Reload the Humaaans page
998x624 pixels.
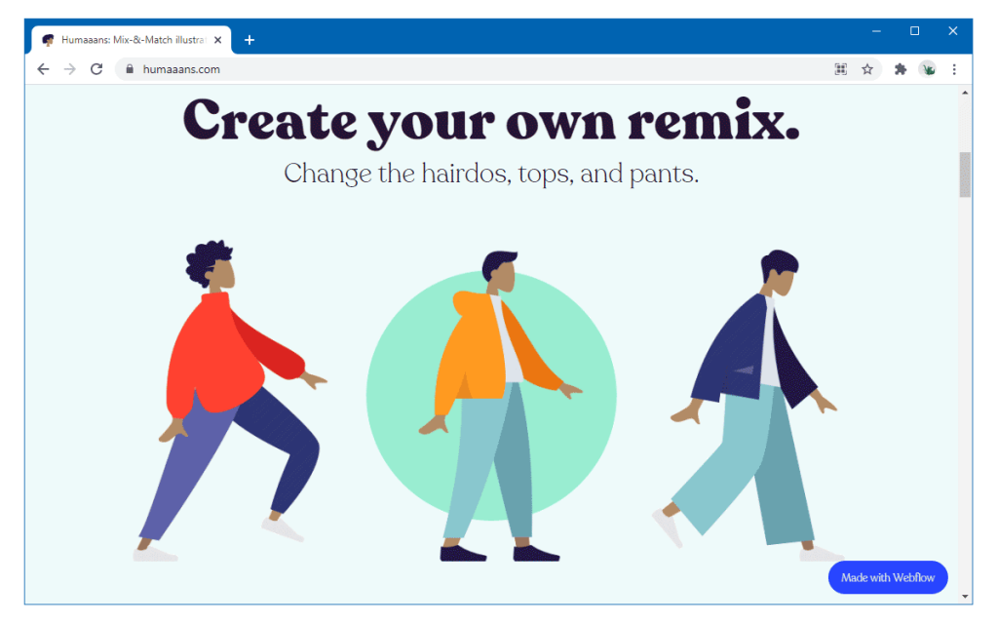point(96,69)
